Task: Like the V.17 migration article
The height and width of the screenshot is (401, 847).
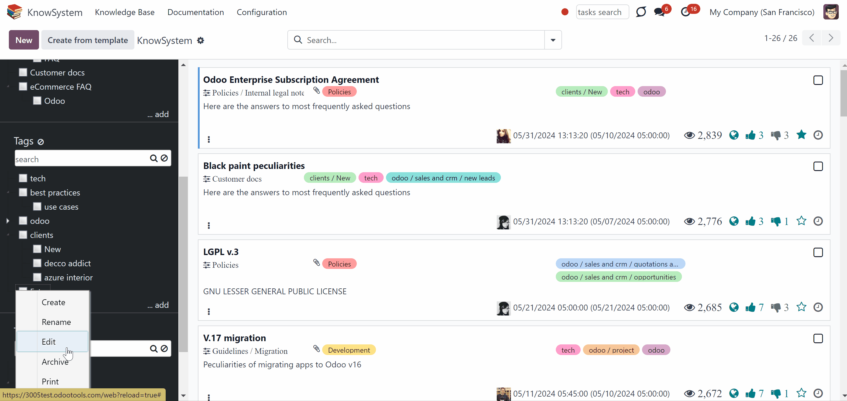Action: (750, 393)
